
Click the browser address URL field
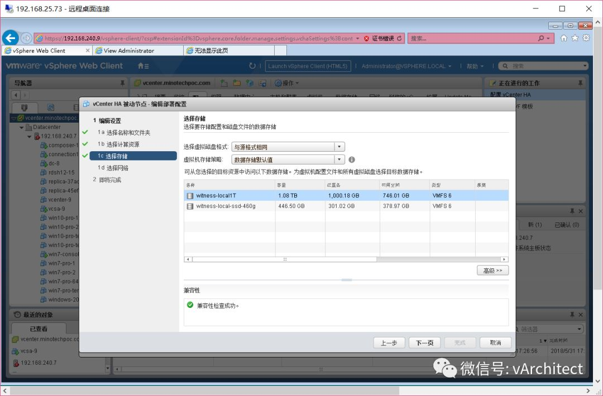click(198, 38)
